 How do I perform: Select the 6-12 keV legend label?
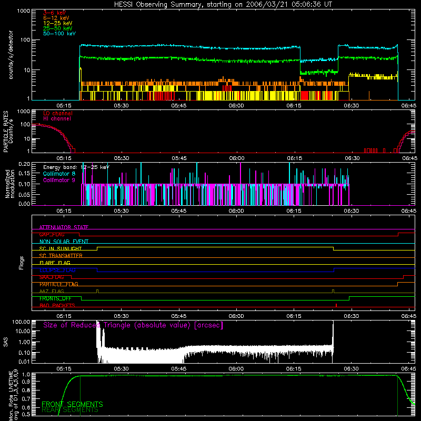click(x=56, y=18)
